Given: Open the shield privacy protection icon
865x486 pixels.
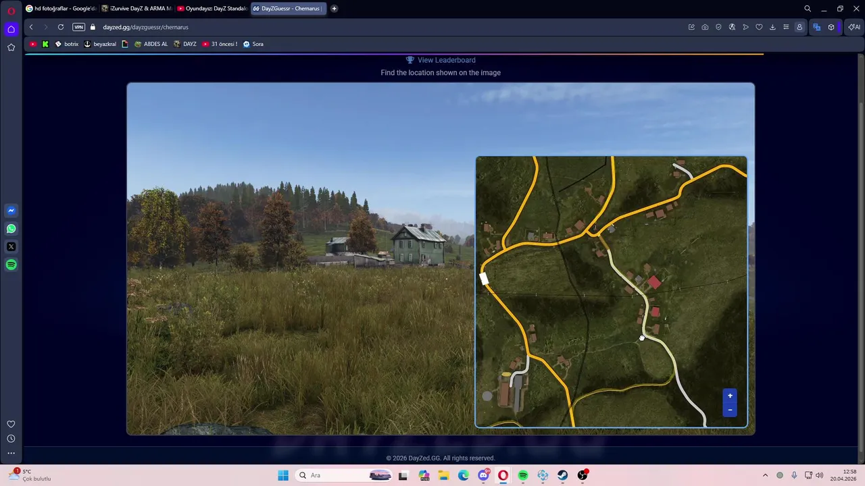Looking at the screenshot, I should tap(718, 27).
